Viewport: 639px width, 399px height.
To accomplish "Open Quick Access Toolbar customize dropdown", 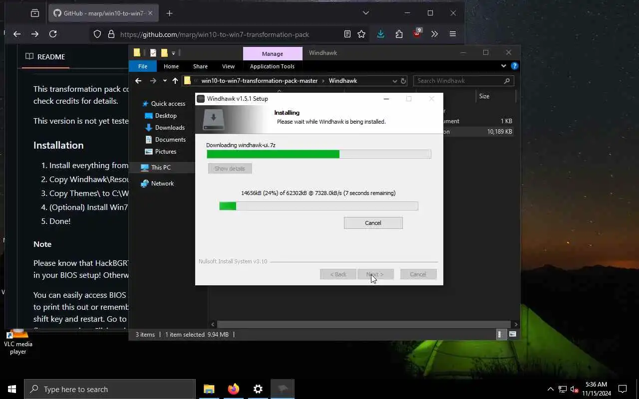I will (x=173, y=53).
